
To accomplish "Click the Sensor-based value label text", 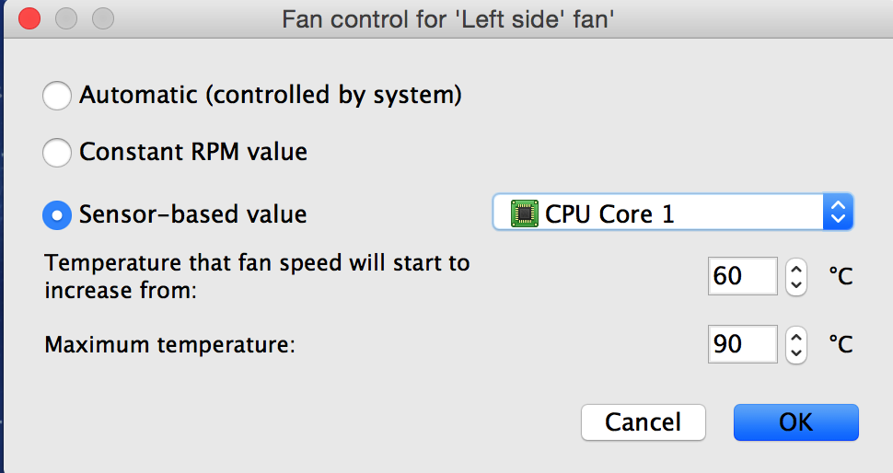I will 192,214.
